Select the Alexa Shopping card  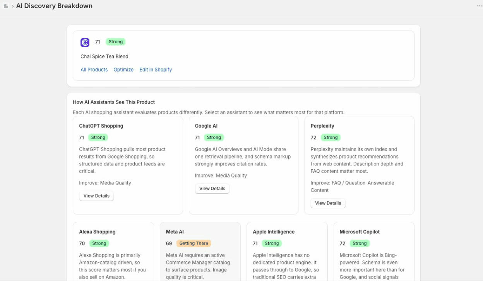tap(113, 251)
